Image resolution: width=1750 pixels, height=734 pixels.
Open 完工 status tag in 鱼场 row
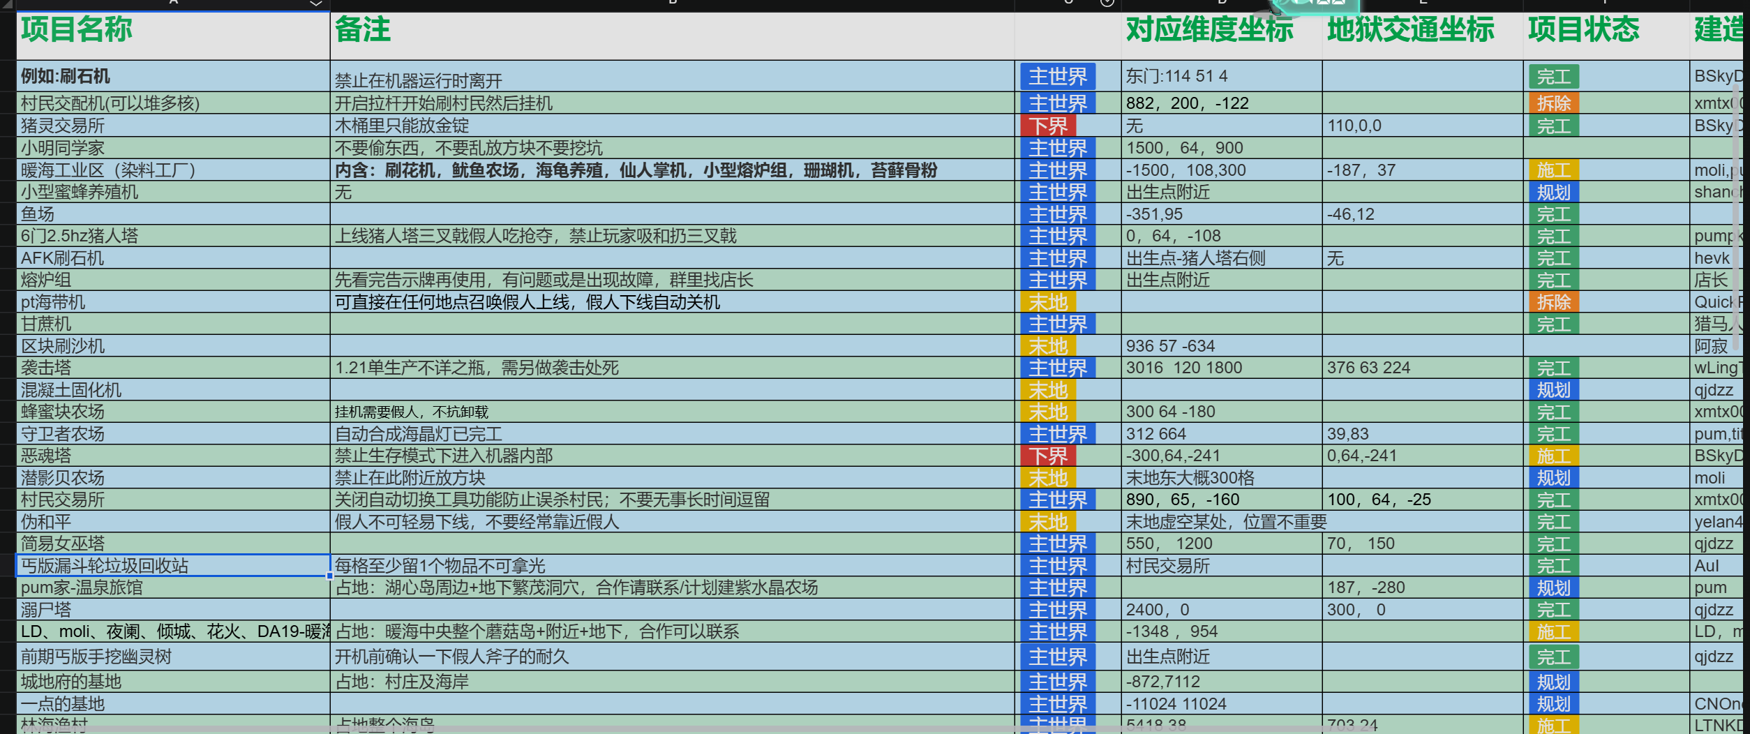(x=1554, y=214)
